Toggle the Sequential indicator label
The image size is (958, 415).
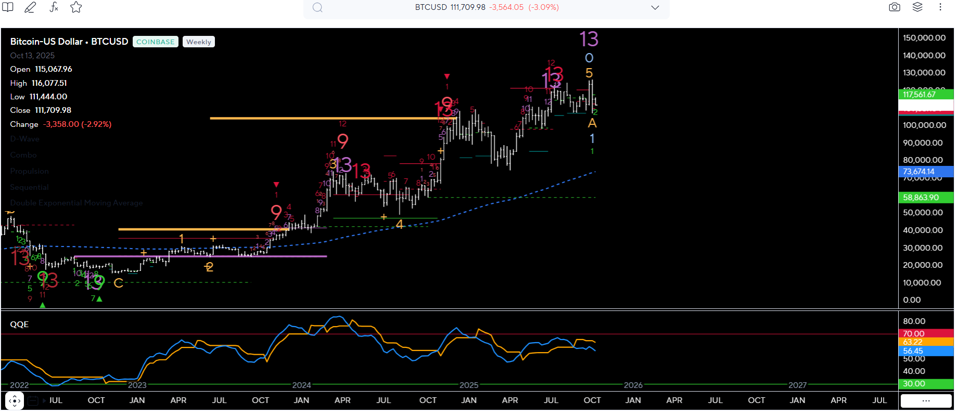29,187
